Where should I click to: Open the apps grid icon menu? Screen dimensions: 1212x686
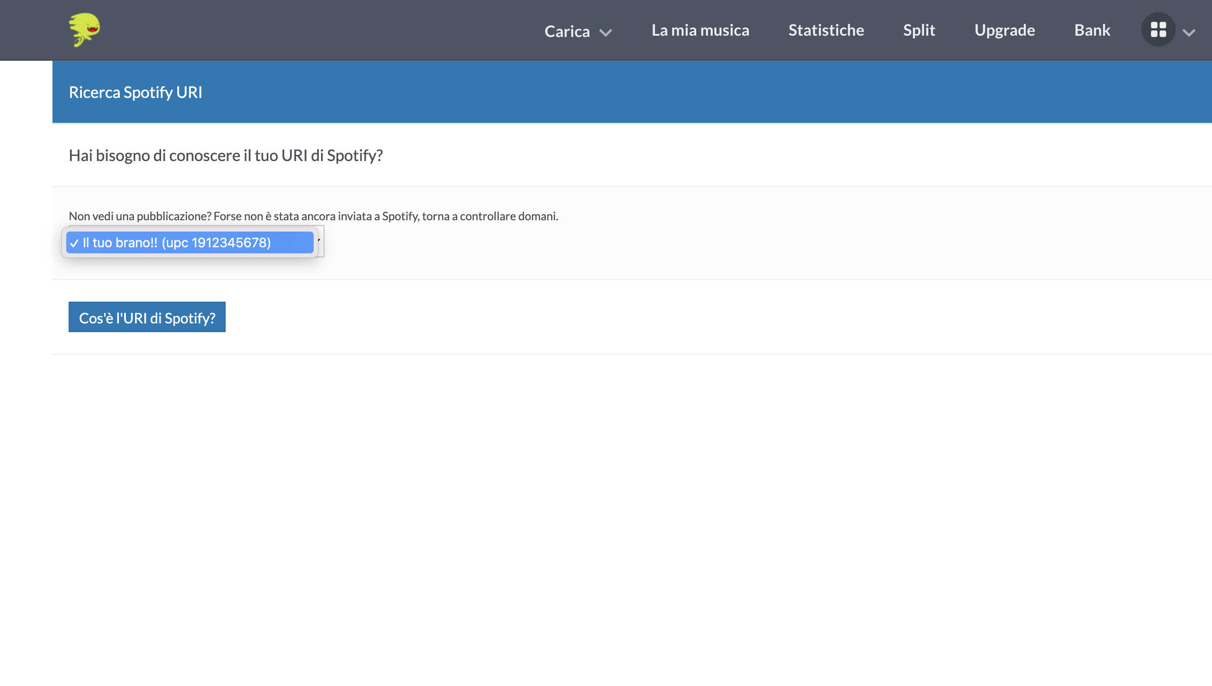tap(1158, 30)
